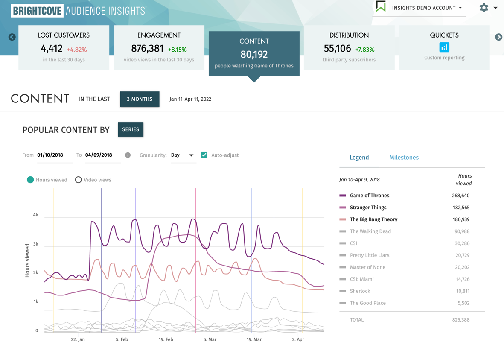Viewport: 504px width, 345px height.
Task: Open the Insights Demo Account dropdown
Action: pyautogui.click(x=427, y=8)
